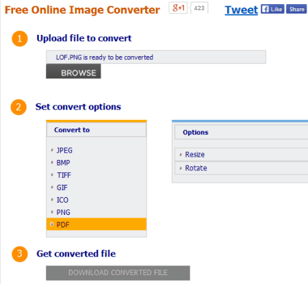Click the Facebook Share button
The image size is (308, 284).
coord(296,9)
